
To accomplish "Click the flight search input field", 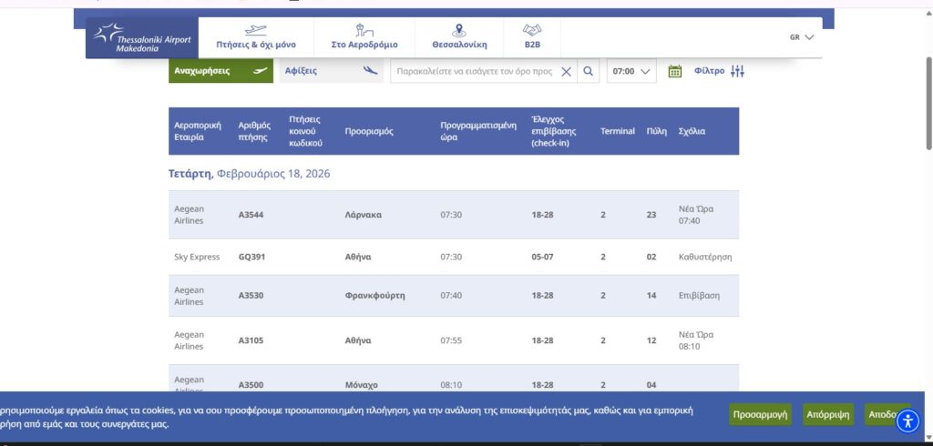I will click(x=474, y=71).
